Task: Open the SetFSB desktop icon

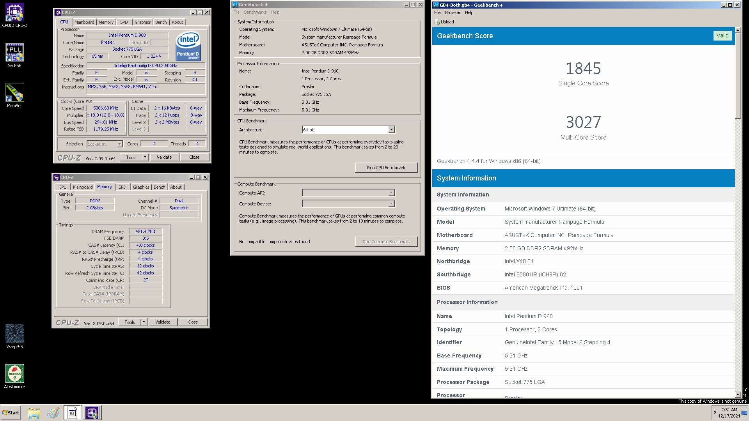Action: pyautogui.click(x=14, y=55)
